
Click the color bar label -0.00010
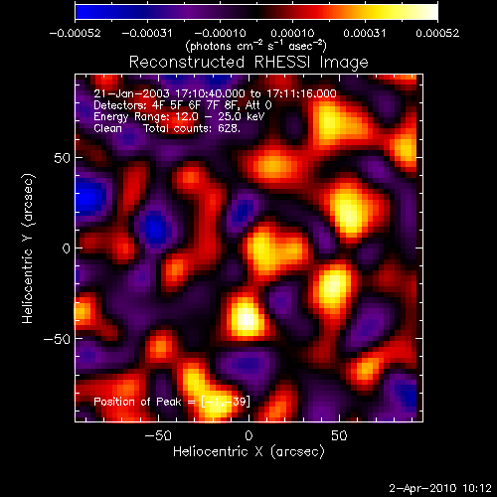click(220, 33)
